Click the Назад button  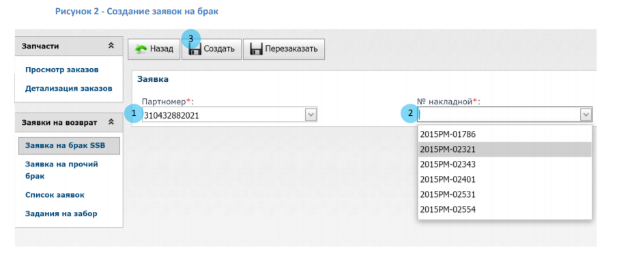pos(154,49)
